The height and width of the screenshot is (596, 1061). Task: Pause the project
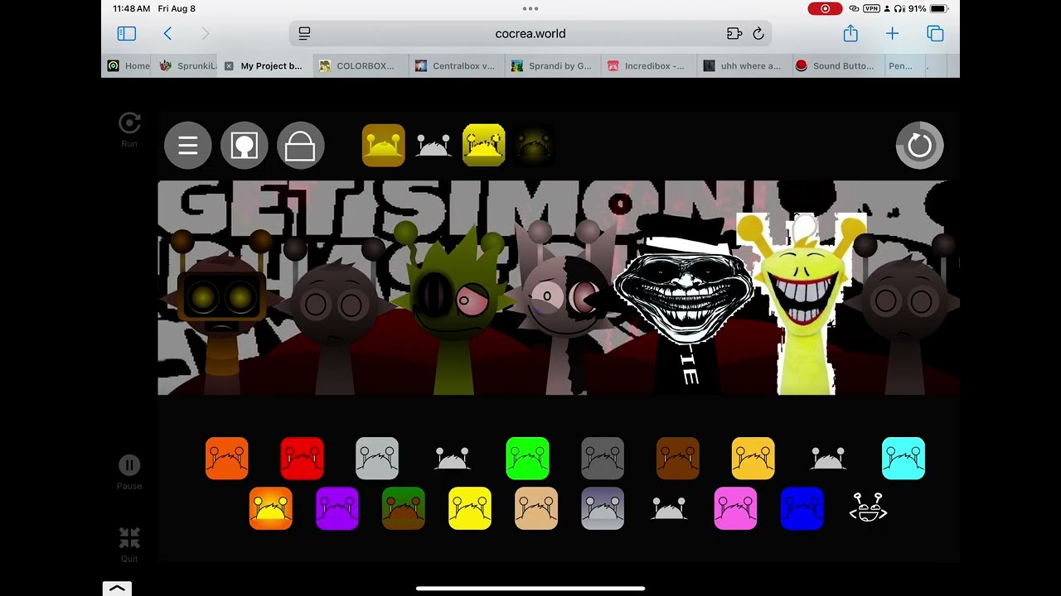click(129, 473)
